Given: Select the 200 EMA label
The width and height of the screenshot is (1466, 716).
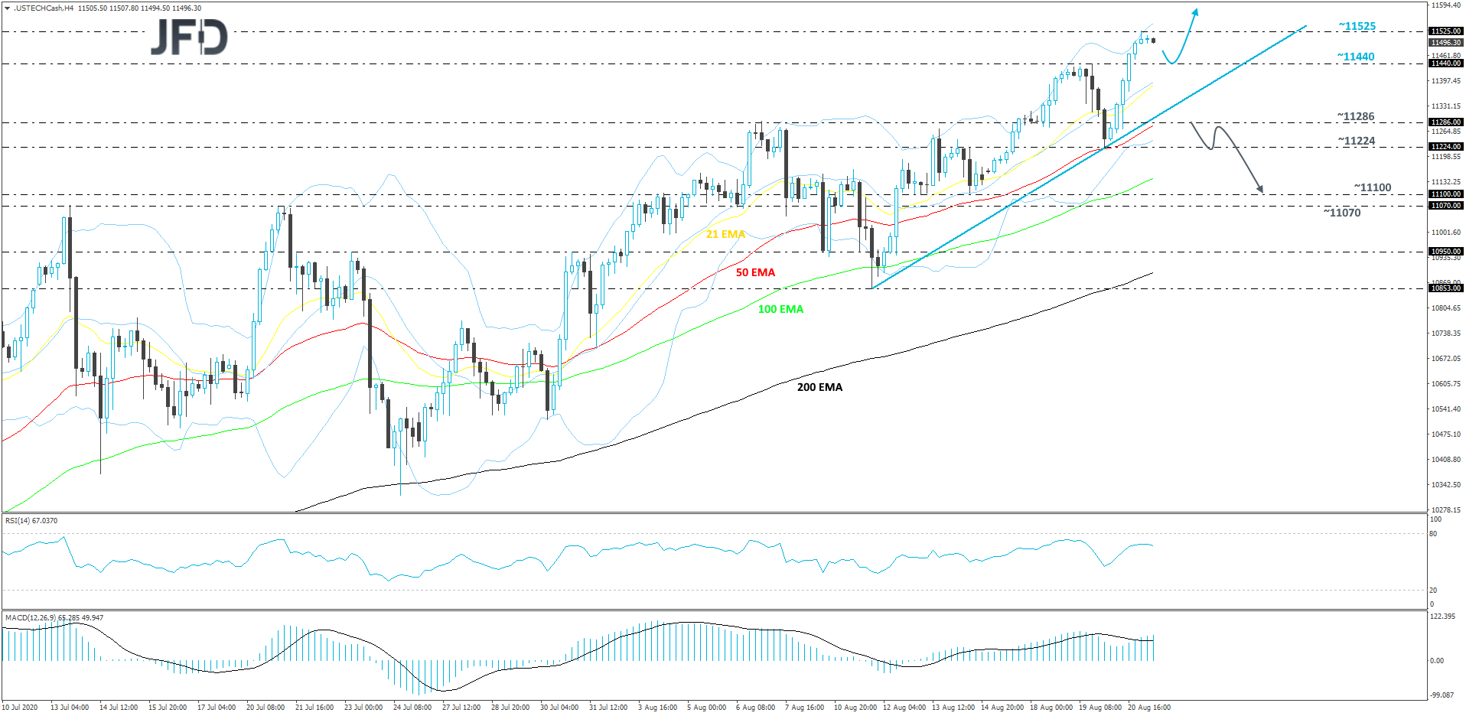Looking at the screenshot, I should click(819, 387).
